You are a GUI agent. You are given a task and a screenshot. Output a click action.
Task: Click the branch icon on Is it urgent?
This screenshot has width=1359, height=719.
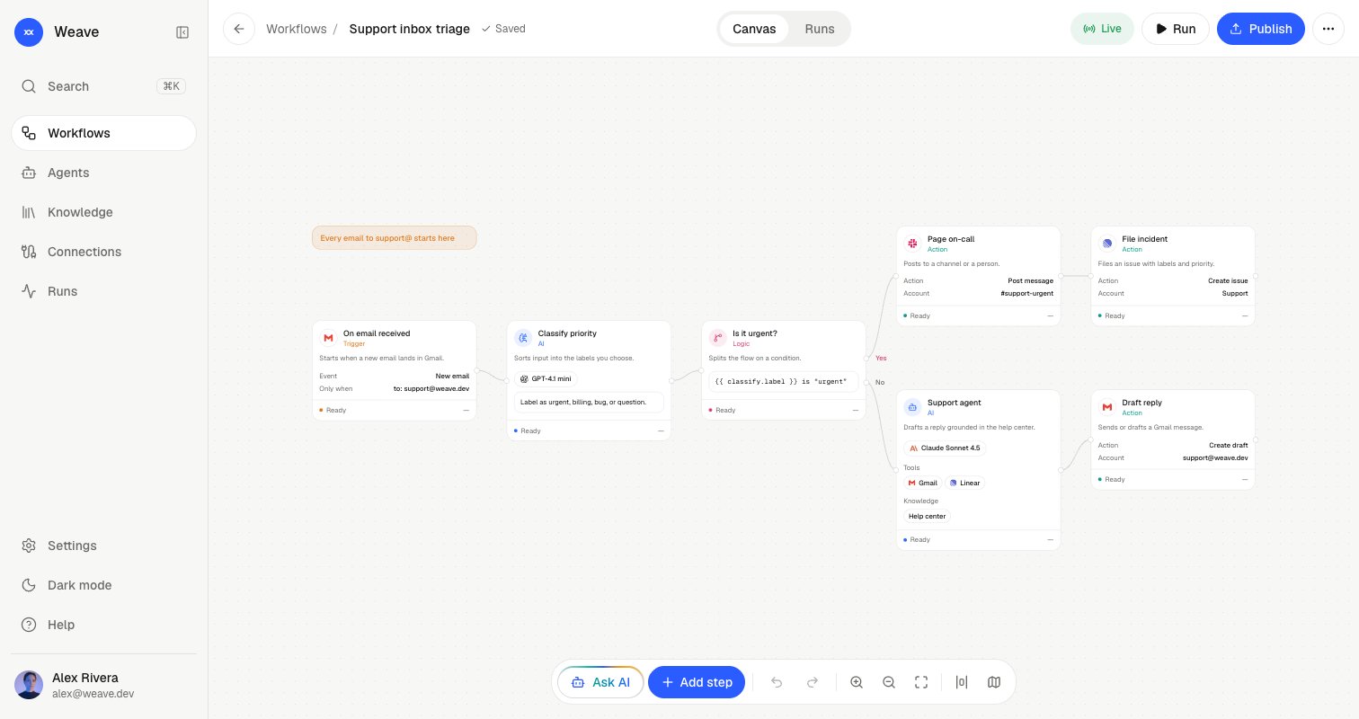717,338
